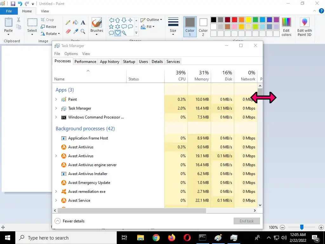This screenshot has height=244, width=325.
Task: Click the Copy icon in Clipboard group
Action: [x=19, y=27]
